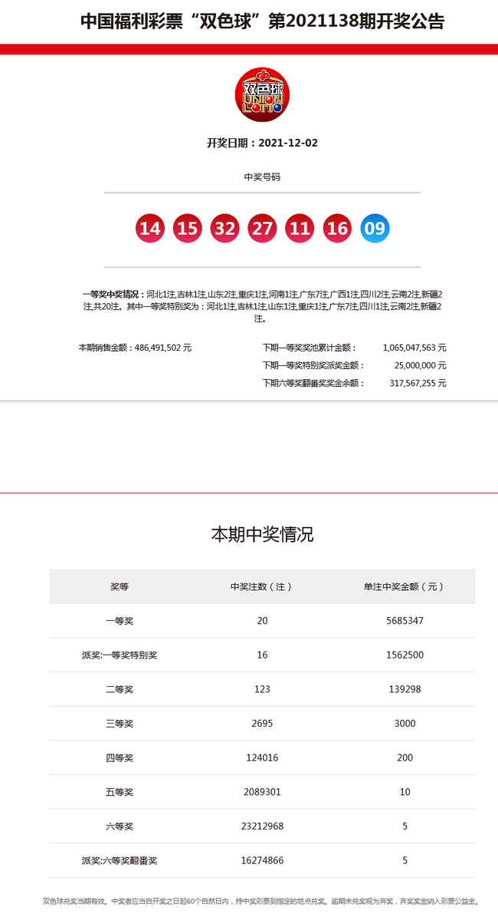Click the red ball numbered 32
Viewport: 498px width, 917px height.
(x=224, y=228)
